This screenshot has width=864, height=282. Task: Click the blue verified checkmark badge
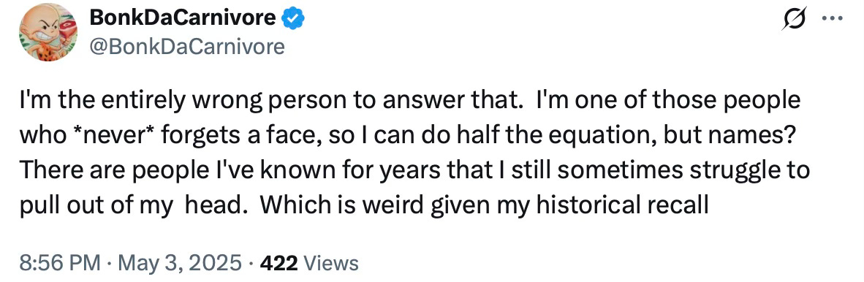click(x=292, y=19)
